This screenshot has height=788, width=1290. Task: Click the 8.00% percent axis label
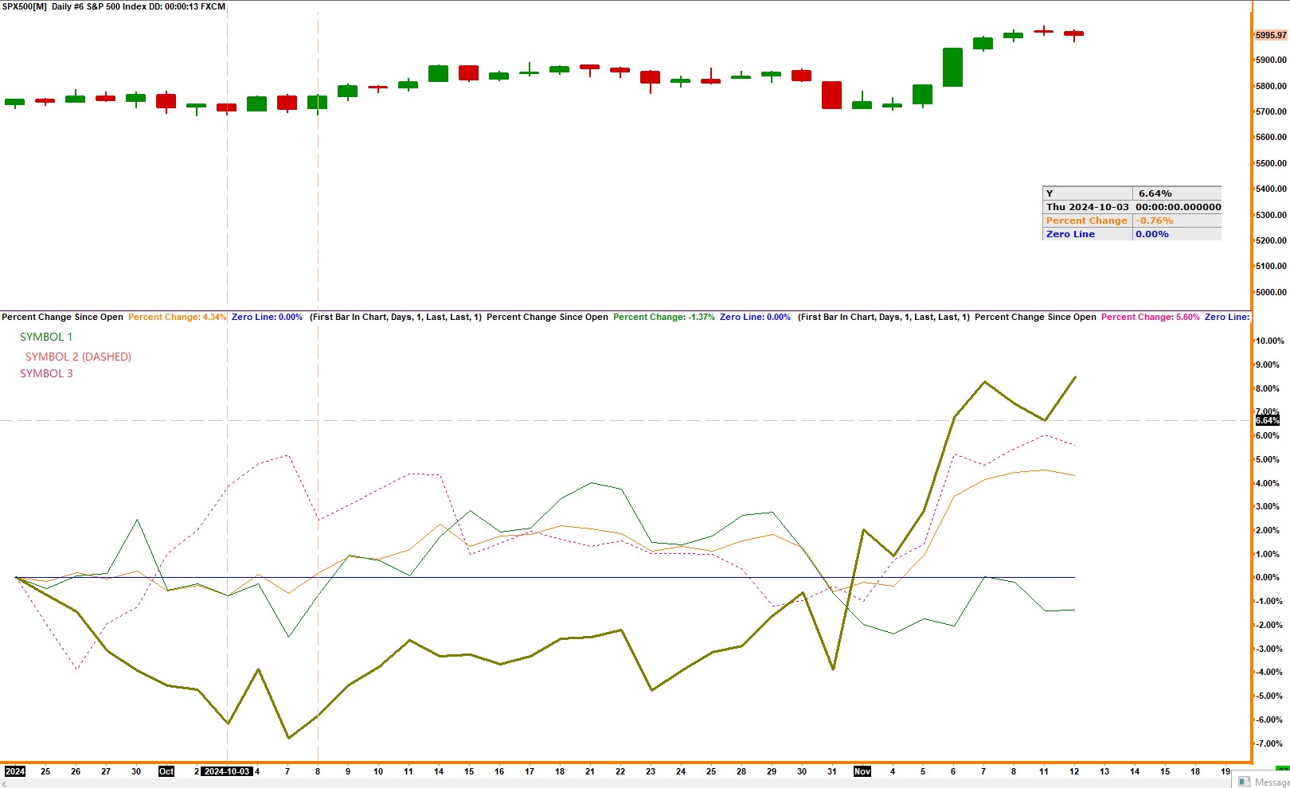1269,388
